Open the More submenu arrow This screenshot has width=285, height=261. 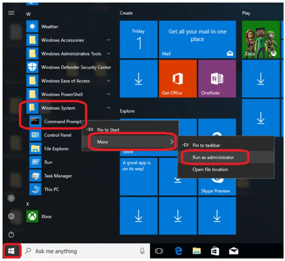point(172,142)
